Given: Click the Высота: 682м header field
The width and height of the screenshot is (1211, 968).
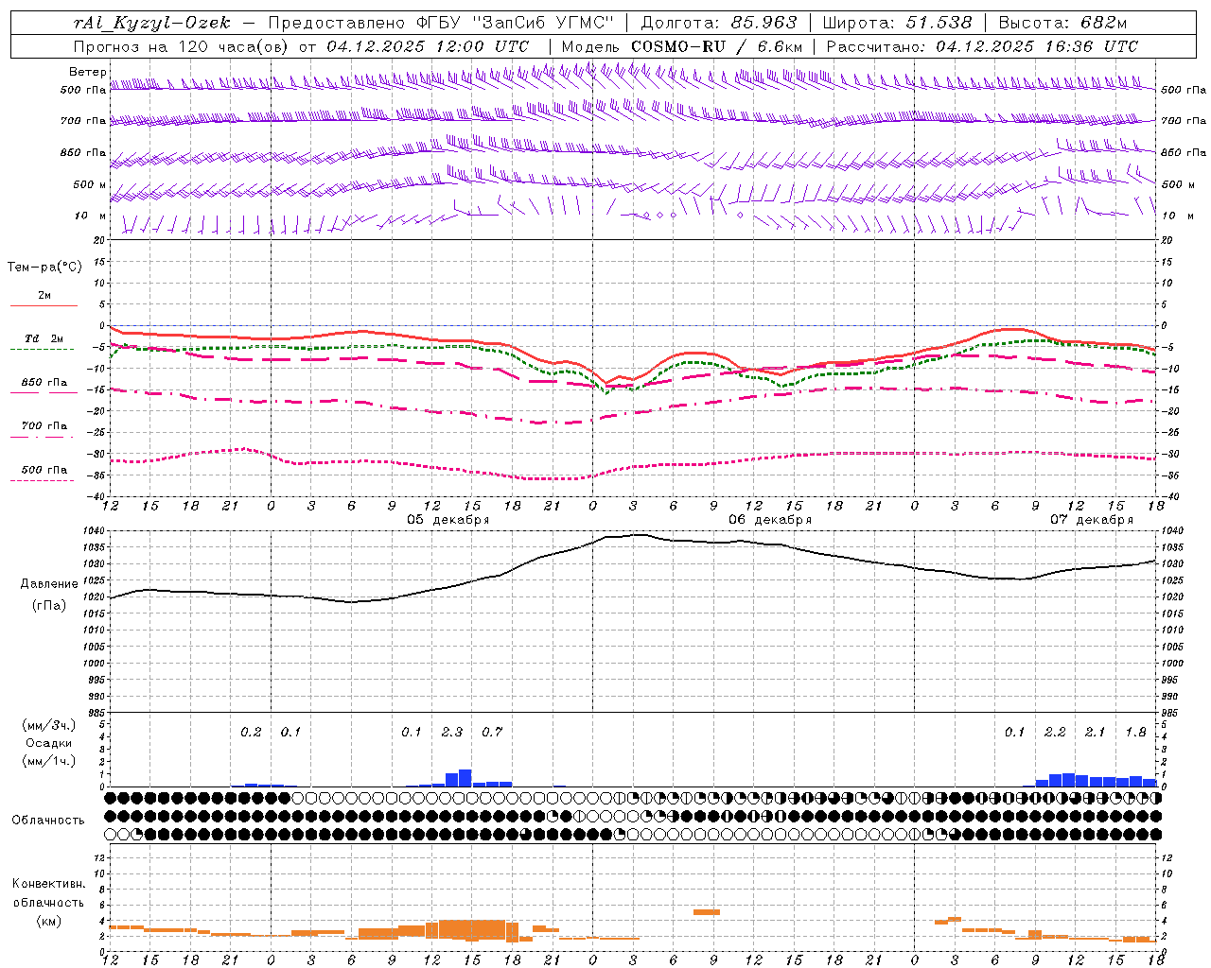Looking at the screenshot, I should tap(1062, 23).
